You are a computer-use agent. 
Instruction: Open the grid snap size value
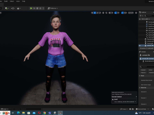click(112, 13)
